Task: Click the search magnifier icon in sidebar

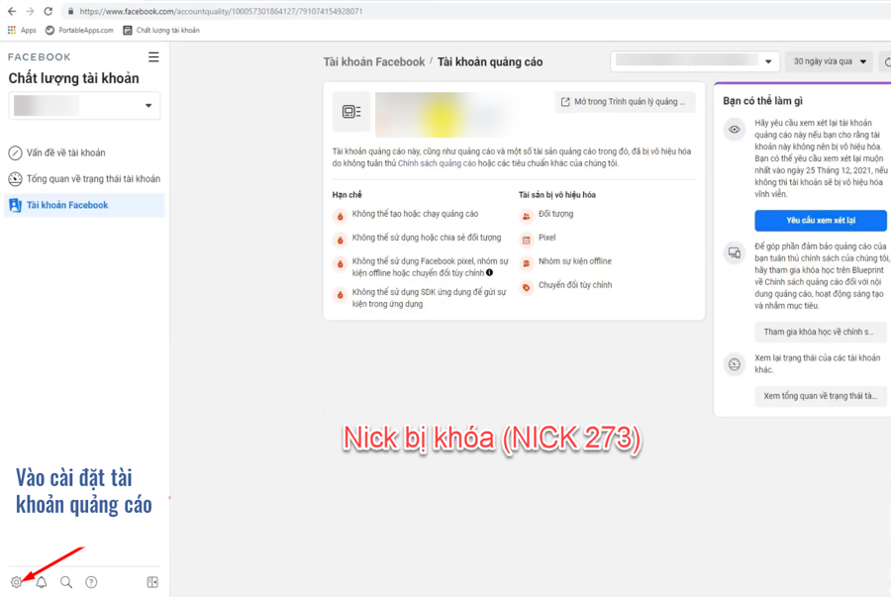Action: tap(66, 582)
